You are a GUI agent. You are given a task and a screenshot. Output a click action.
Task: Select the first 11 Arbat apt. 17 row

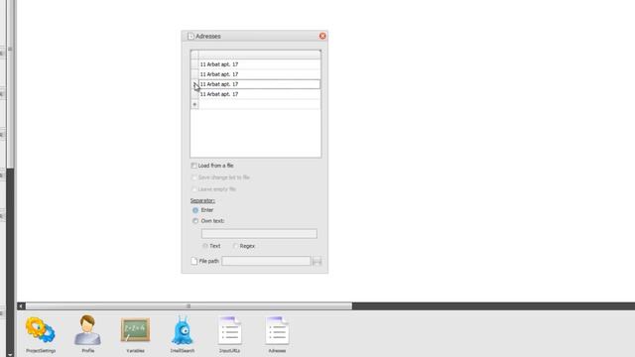259,64
